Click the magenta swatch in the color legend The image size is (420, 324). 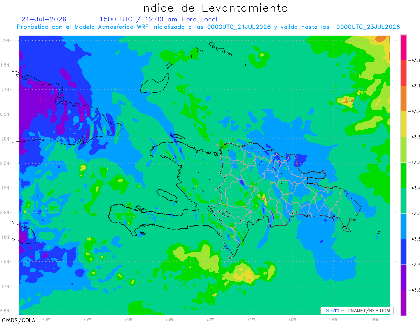[404, 48]
